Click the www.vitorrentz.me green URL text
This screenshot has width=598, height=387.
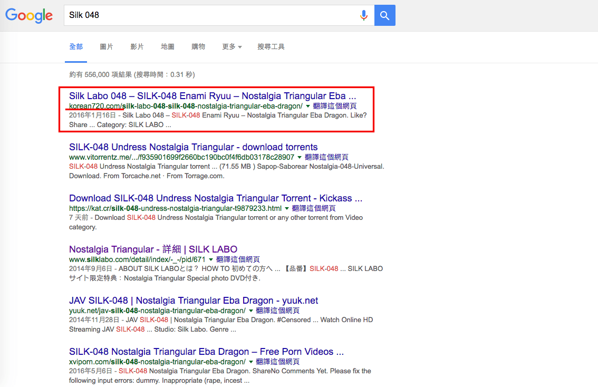pyautogui.click(x=181, y=157)
